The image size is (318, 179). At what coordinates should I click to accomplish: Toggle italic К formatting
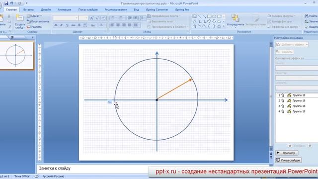(x=62, y=25)
